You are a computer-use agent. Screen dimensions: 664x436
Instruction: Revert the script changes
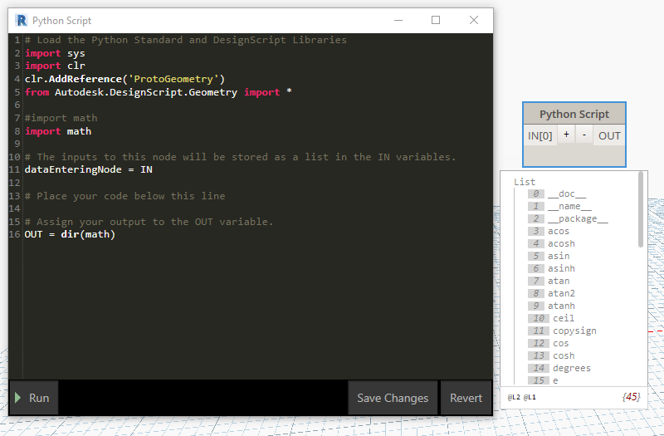click(466, 398)
